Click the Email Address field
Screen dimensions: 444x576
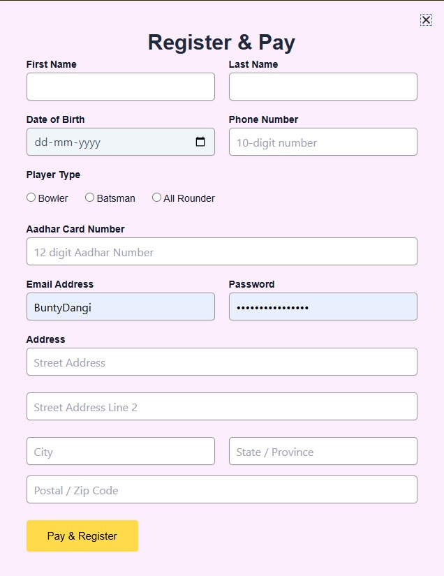pyautogui.click(x=121, y=307)
